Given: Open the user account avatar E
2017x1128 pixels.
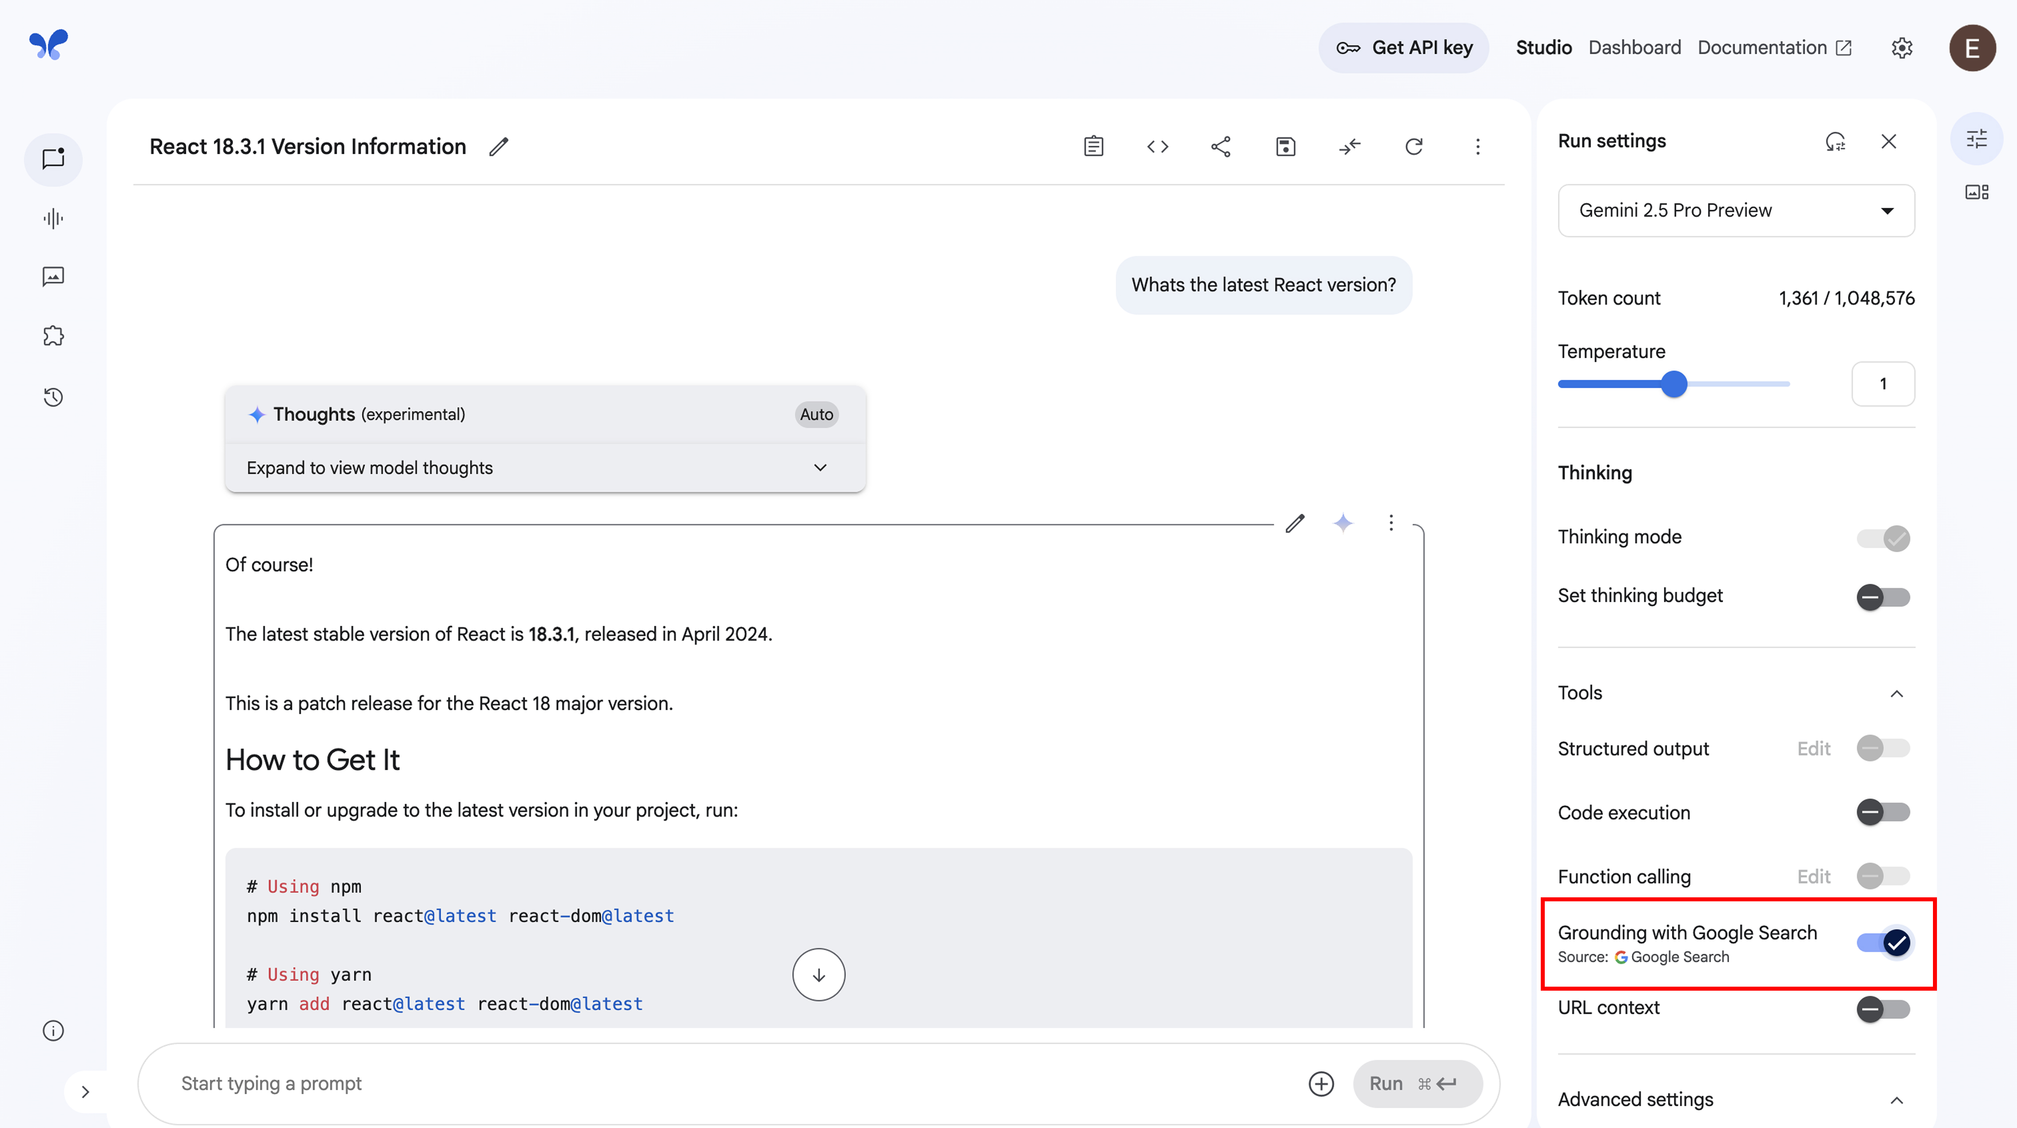Looking at the screenshot, I should click(1973, 48).
